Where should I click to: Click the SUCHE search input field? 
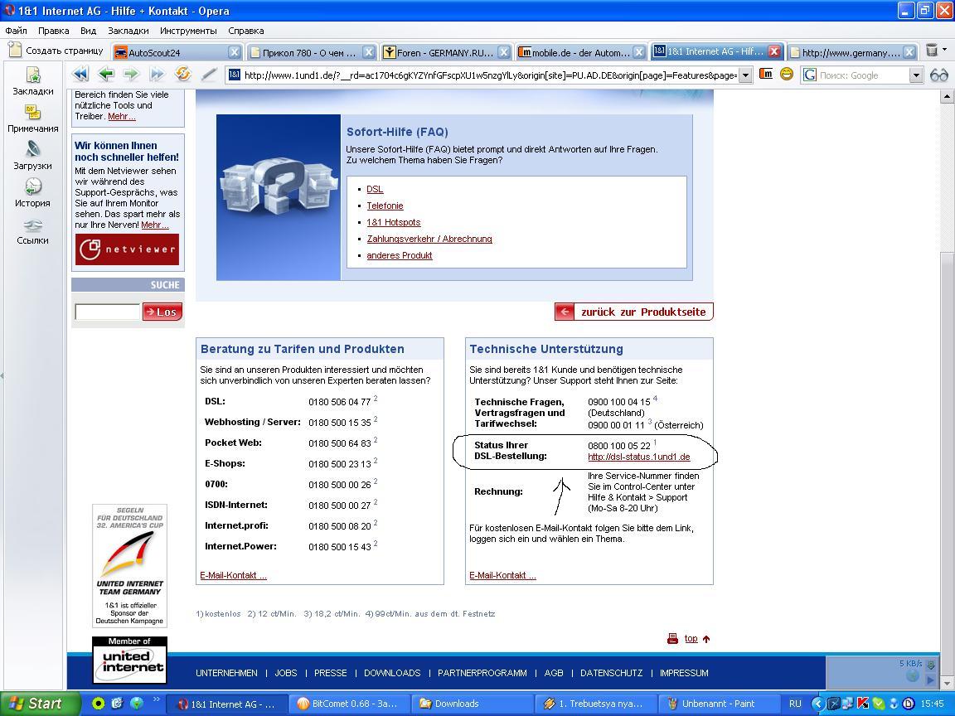107,312
